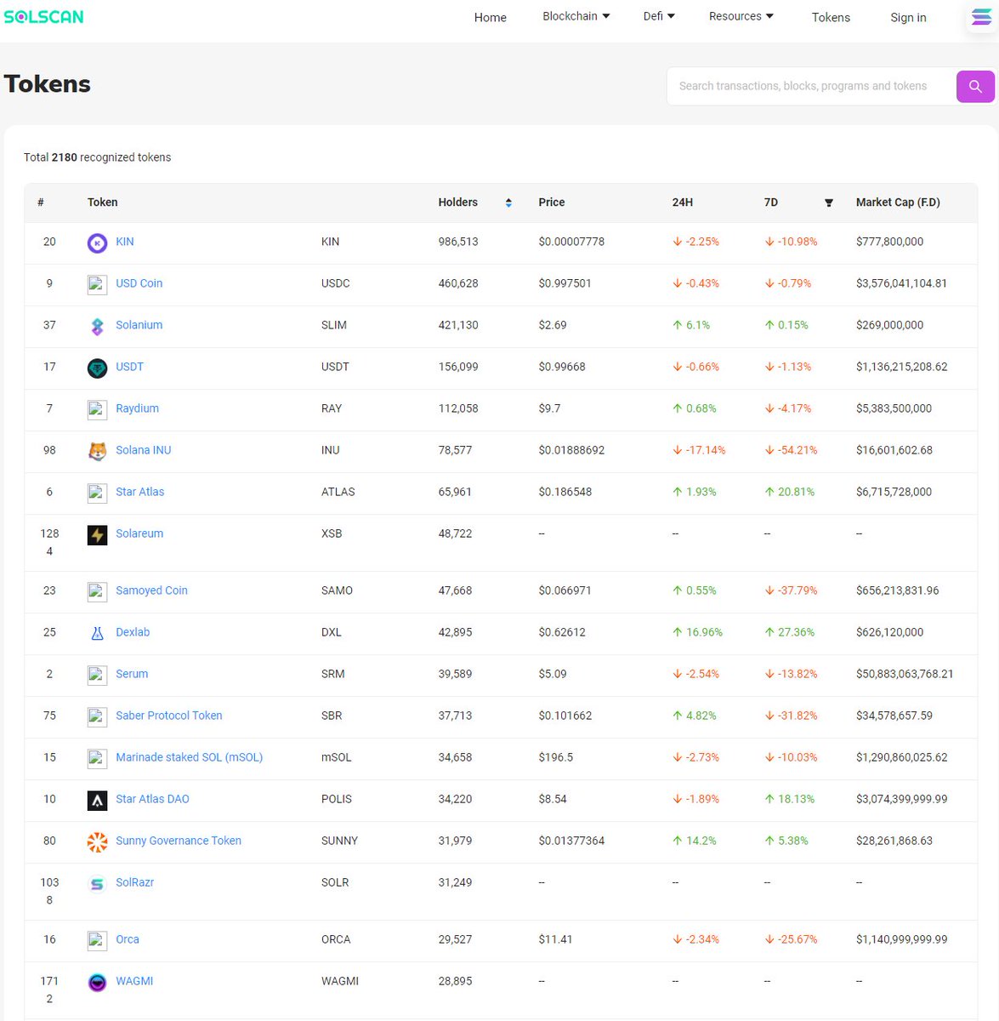The width and height of the screenshot is (999, 1021).
Task: Open the USDT token link
Action: click(x=129, y=367)
